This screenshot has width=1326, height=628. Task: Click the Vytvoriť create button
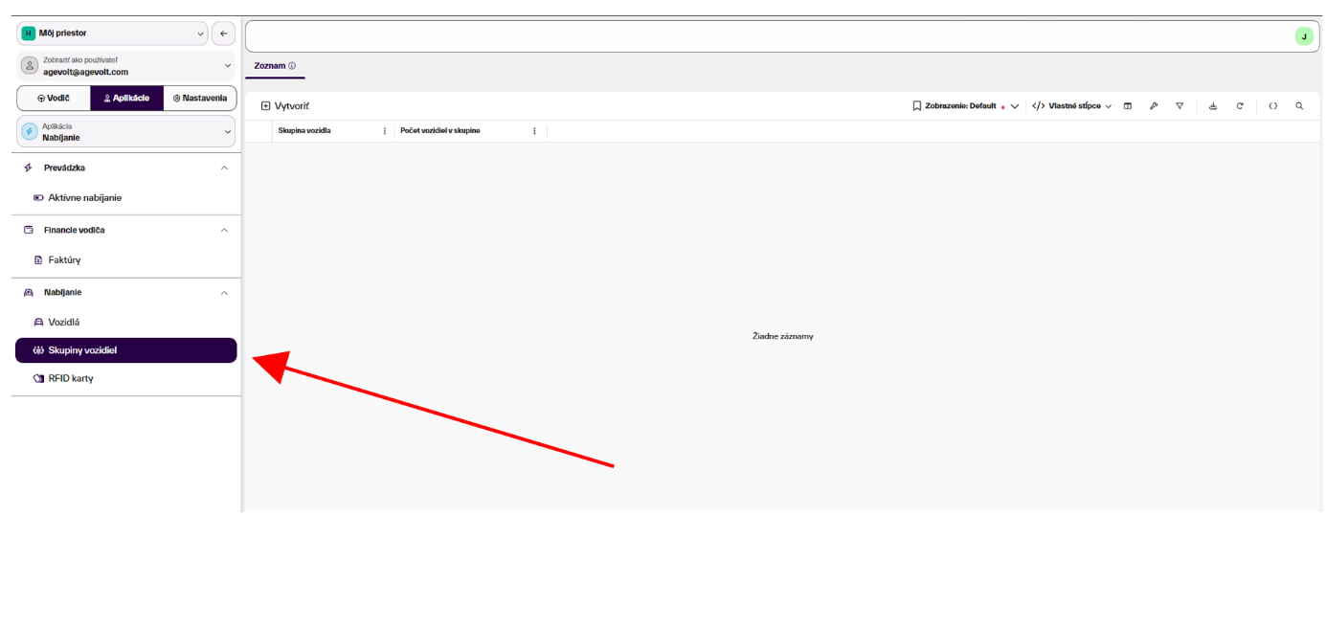(285, 106)
